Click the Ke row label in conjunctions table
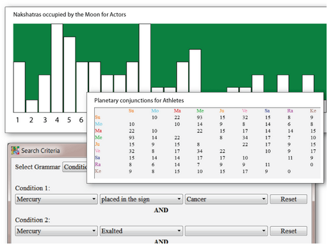Screen dimensions: 333x248 click(x=98, y=171)
